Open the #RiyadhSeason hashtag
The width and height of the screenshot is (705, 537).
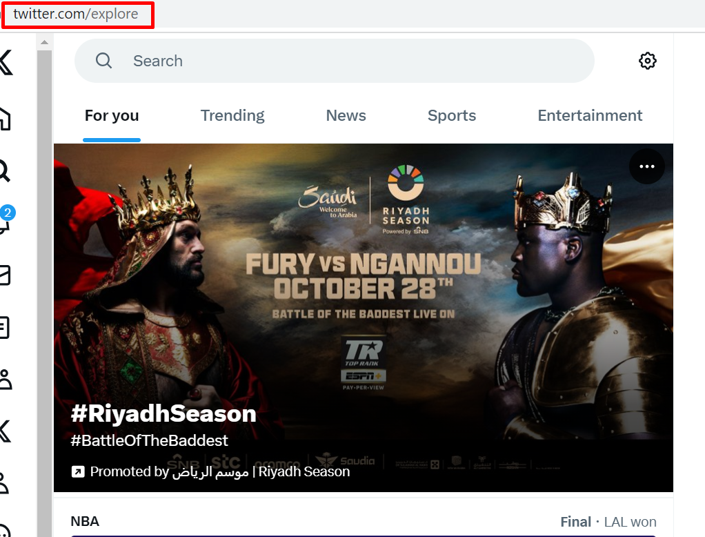(163, 413)
